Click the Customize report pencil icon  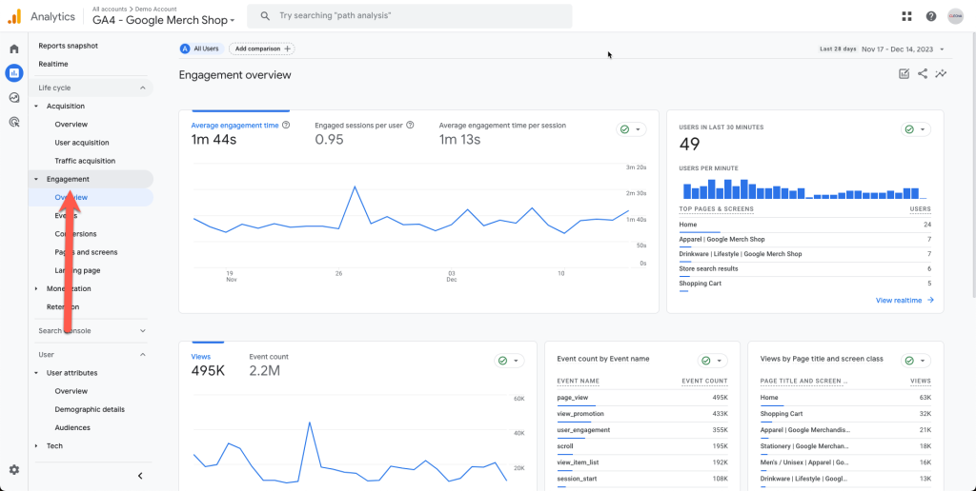(x=904, y=74)
